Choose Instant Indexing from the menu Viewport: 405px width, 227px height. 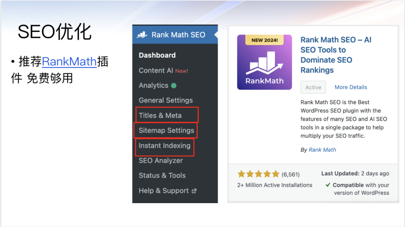[165, 146]
